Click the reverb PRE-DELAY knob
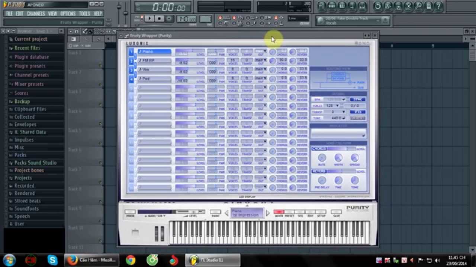Screen dimensions: 476x267 pyautogui.click(x=322, y=181)
